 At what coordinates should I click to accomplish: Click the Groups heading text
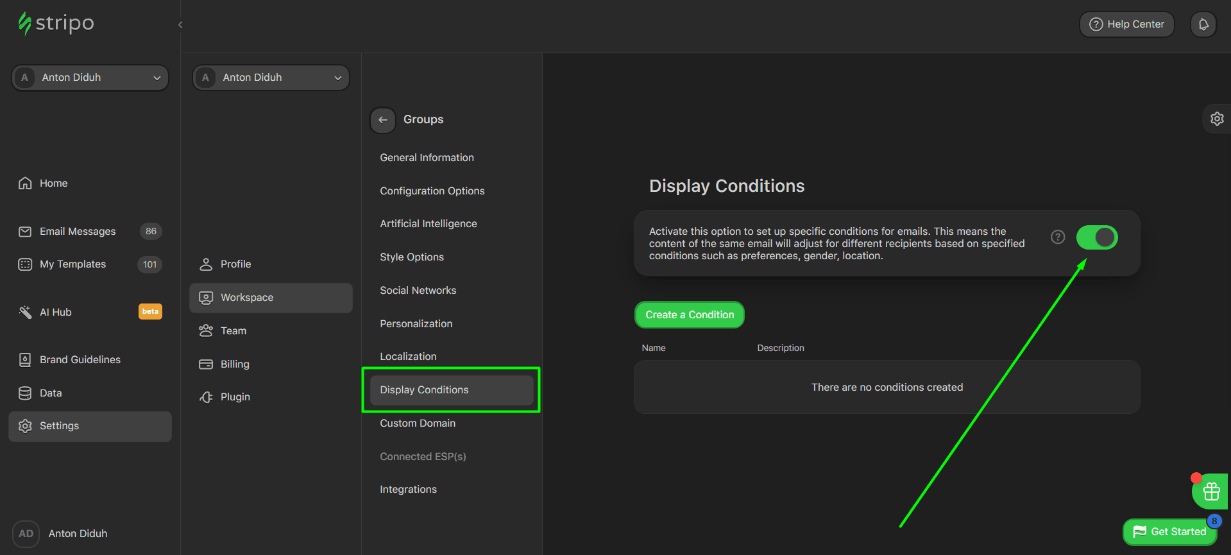coord(423,120)
